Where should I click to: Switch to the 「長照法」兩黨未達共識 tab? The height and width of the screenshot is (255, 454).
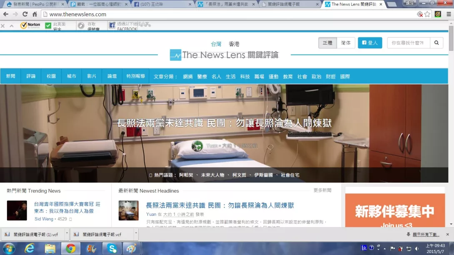(226, 4)
